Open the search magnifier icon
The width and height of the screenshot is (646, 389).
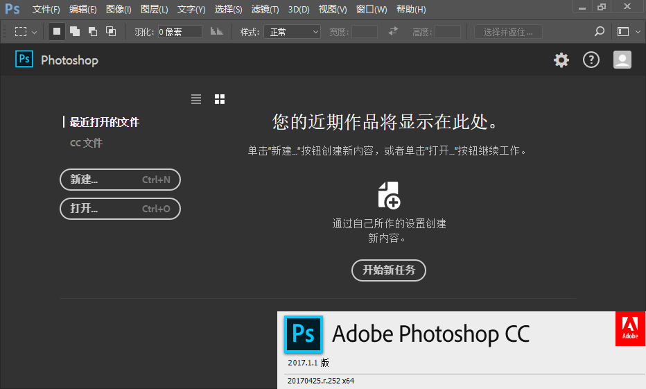(600, 32)
